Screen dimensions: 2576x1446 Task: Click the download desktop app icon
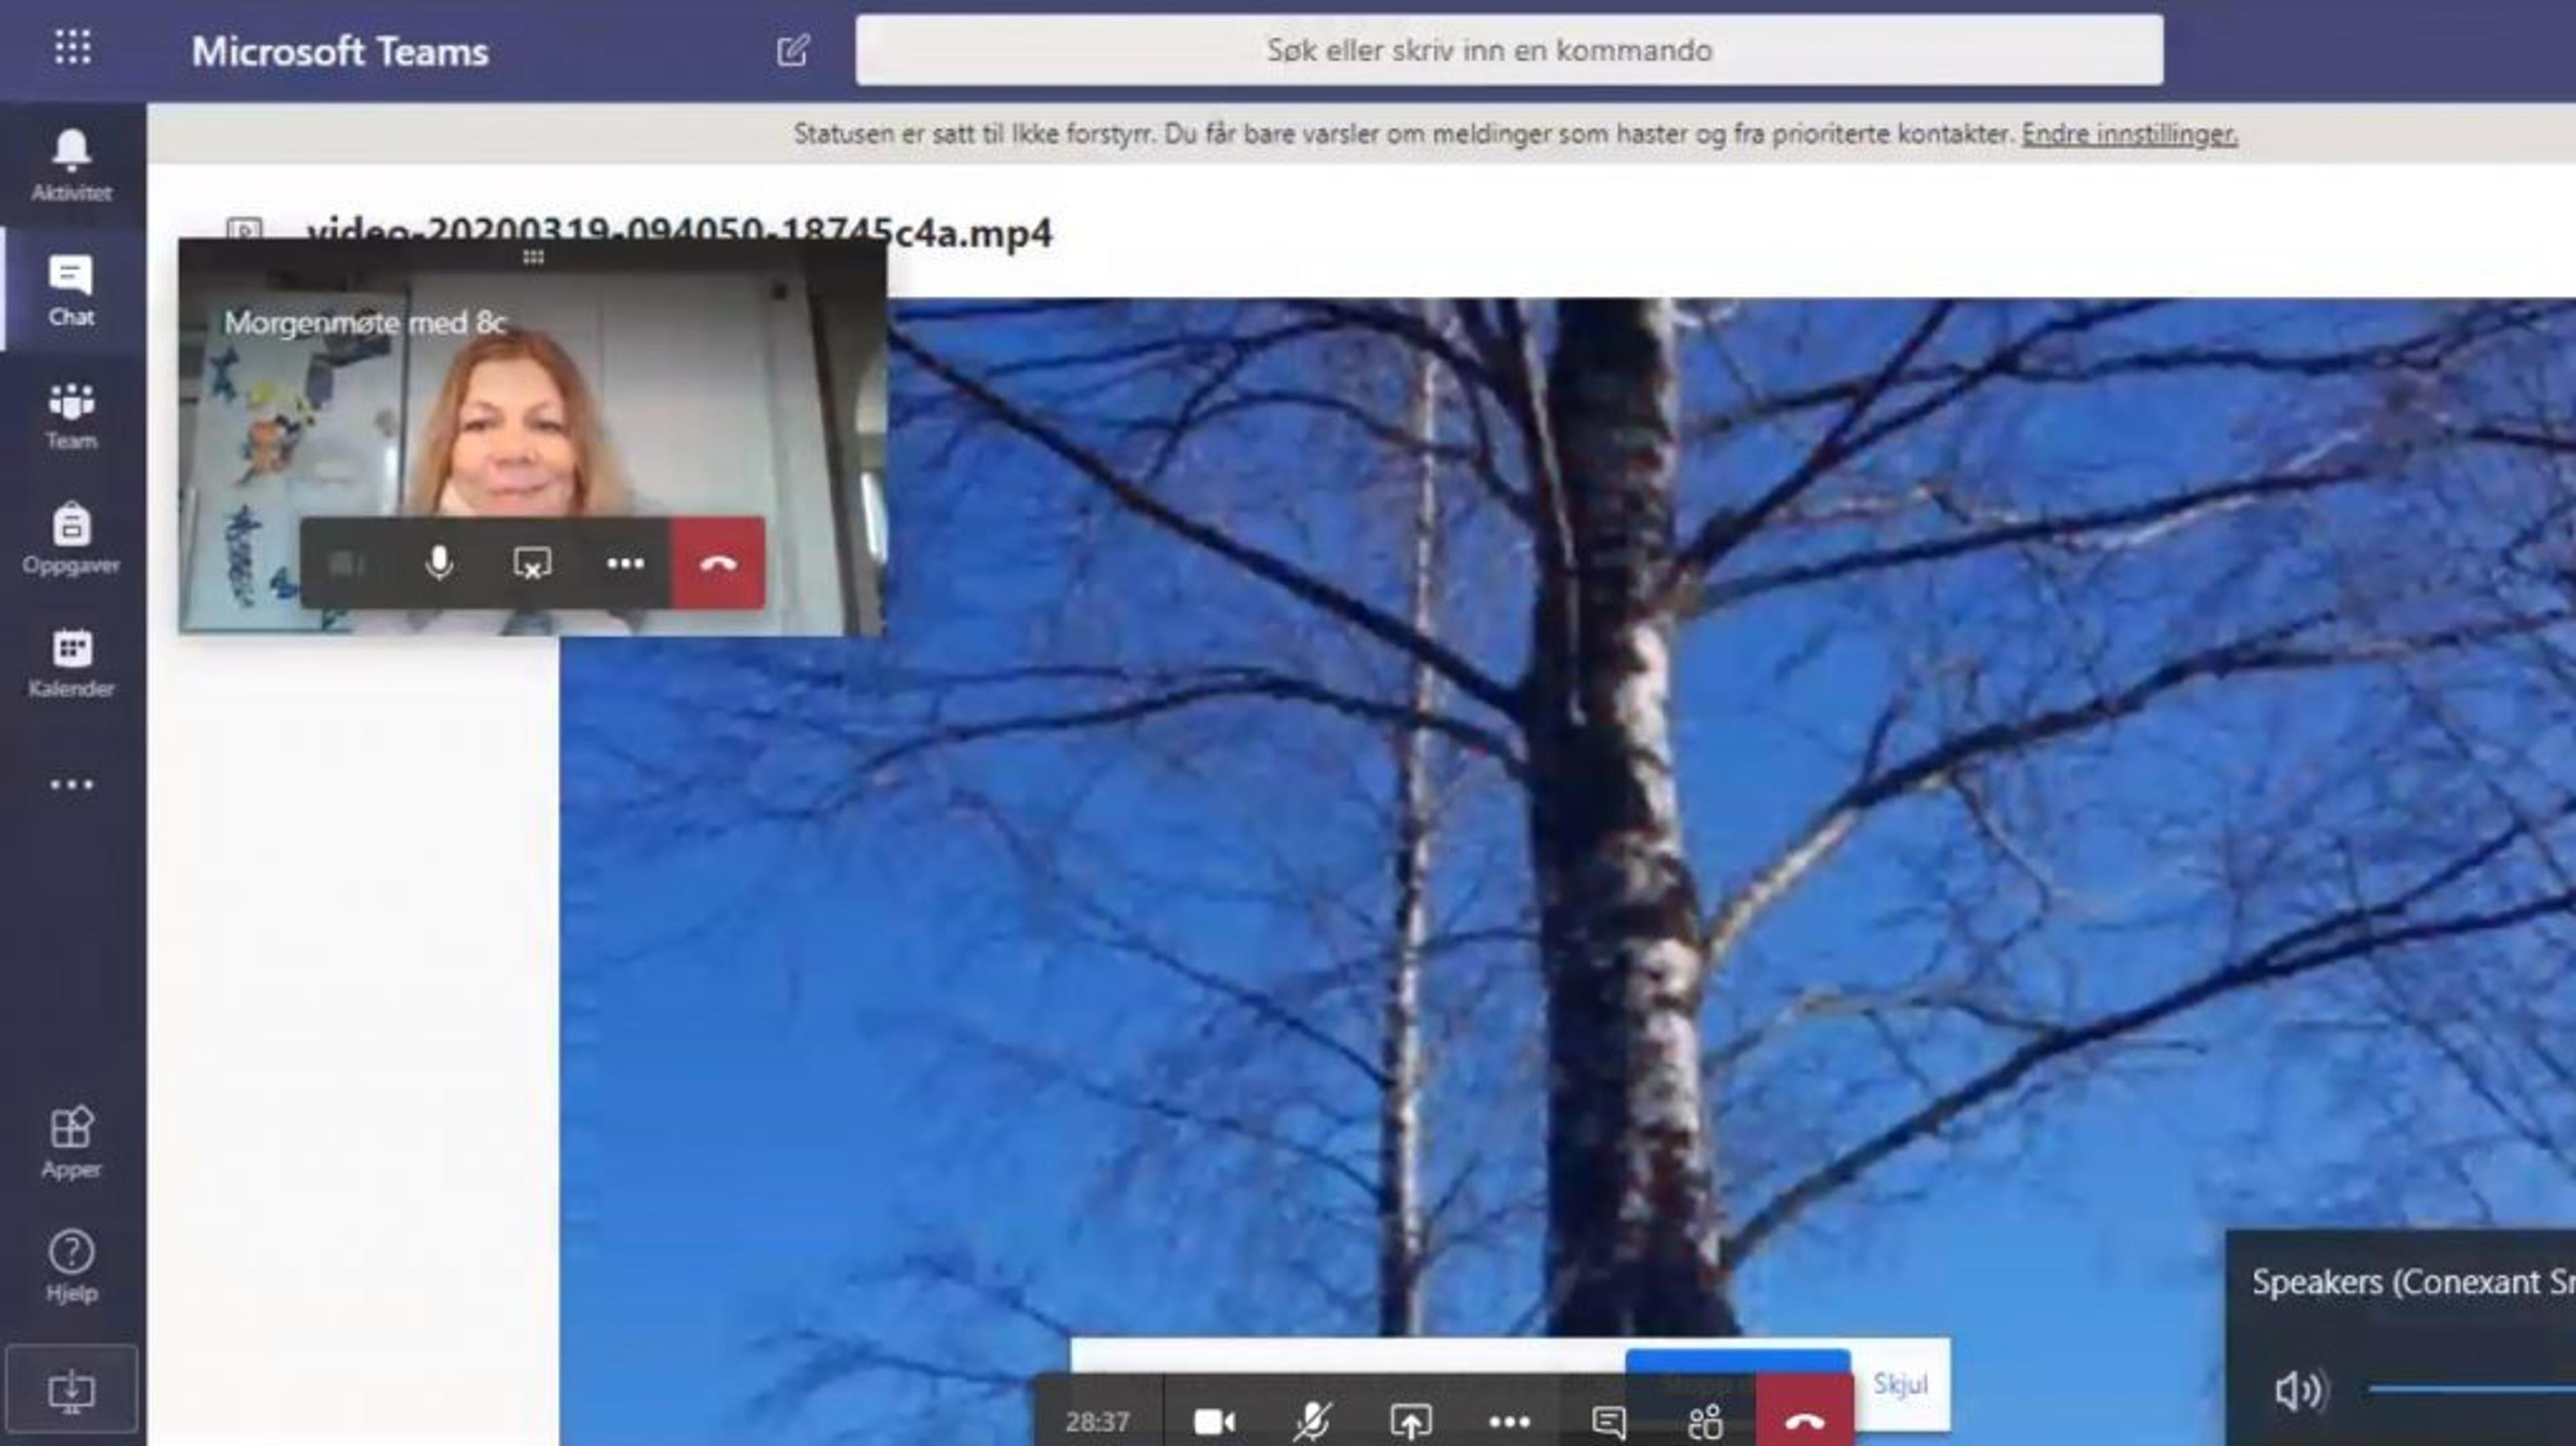(71, 1390)
